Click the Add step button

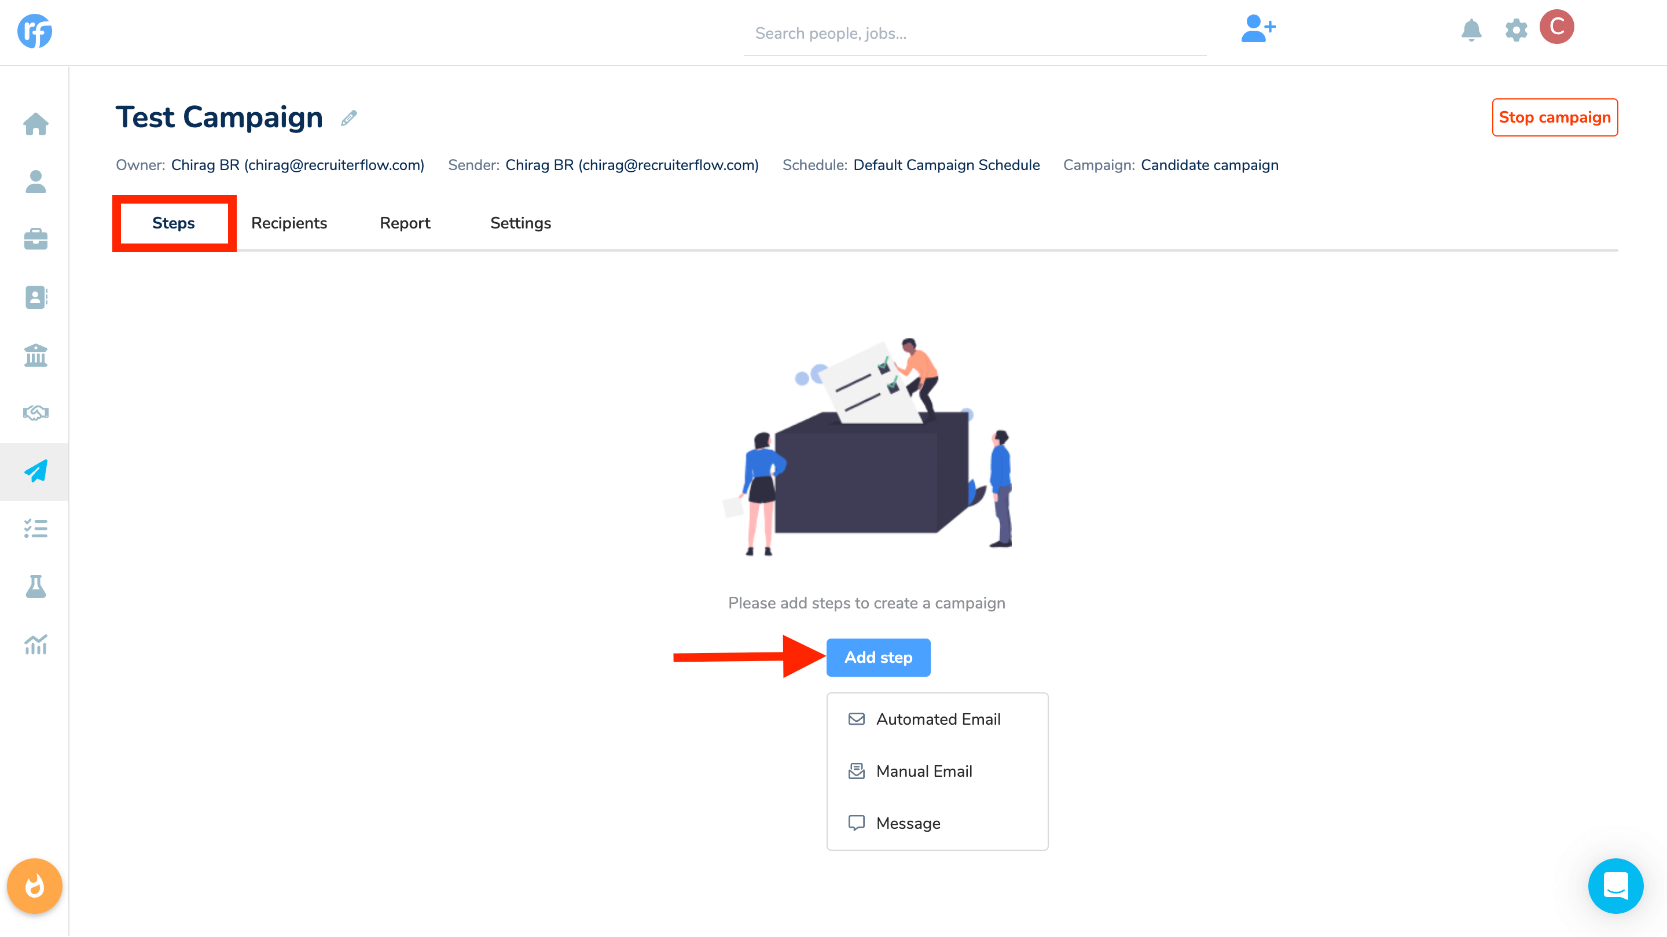click(x=877, y=657)
